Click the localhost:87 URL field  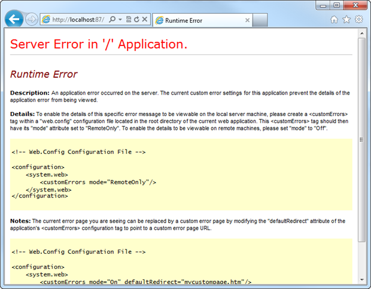coord(78,20)
